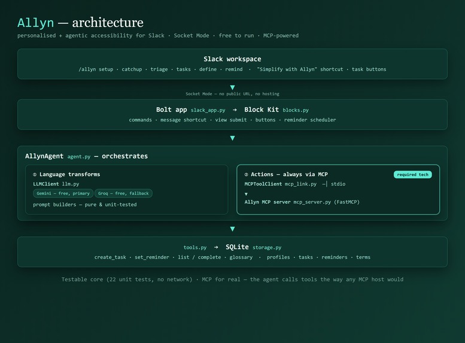This screenshot has width=465, height=343.
Task: Click the circled one icon beside Language transforms
Action: tap(35, 174)
